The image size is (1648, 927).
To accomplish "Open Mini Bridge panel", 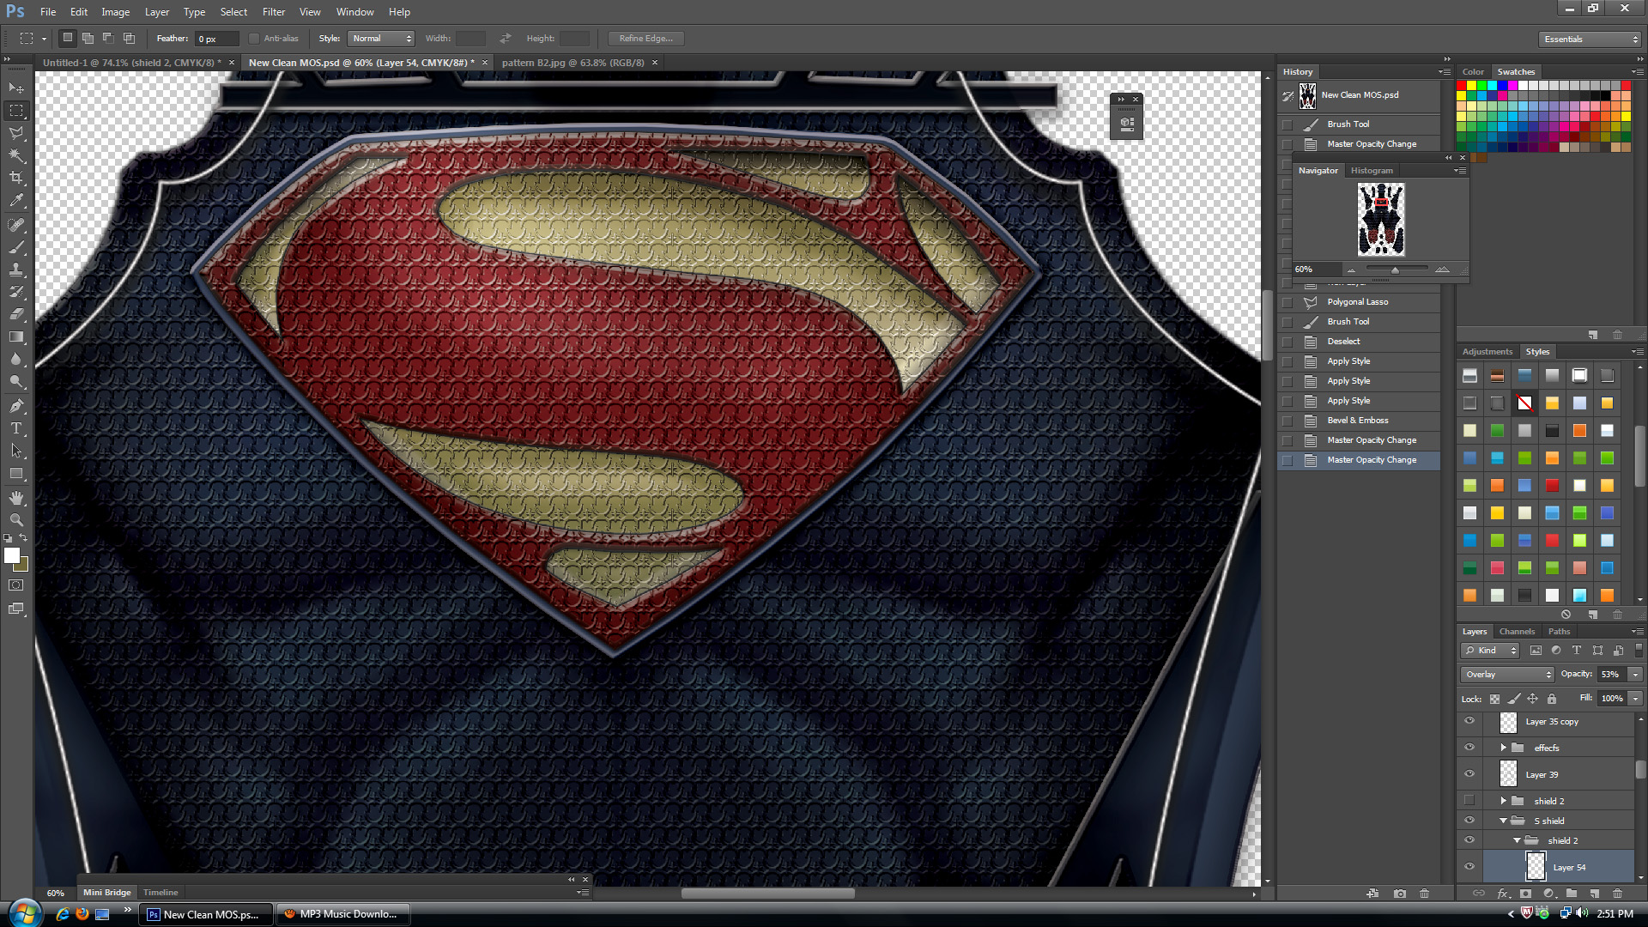I will point(106,893).
